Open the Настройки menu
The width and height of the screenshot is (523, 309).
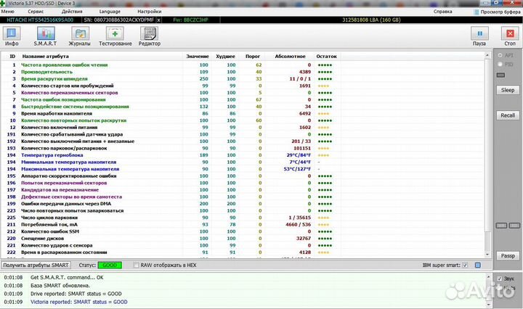click(x=149, y=12)
